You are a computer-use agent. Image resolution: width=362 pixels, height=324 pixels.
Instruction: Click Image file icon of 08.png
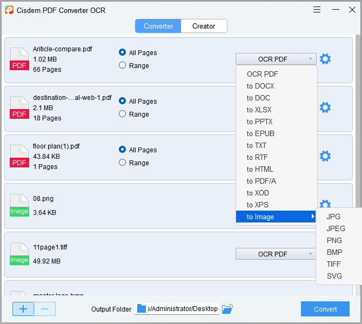click(19, 205)
